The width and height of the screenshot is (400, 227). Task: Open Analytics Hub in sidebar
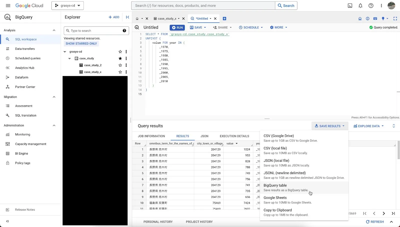pyautogui.click(x=30, y=68)
